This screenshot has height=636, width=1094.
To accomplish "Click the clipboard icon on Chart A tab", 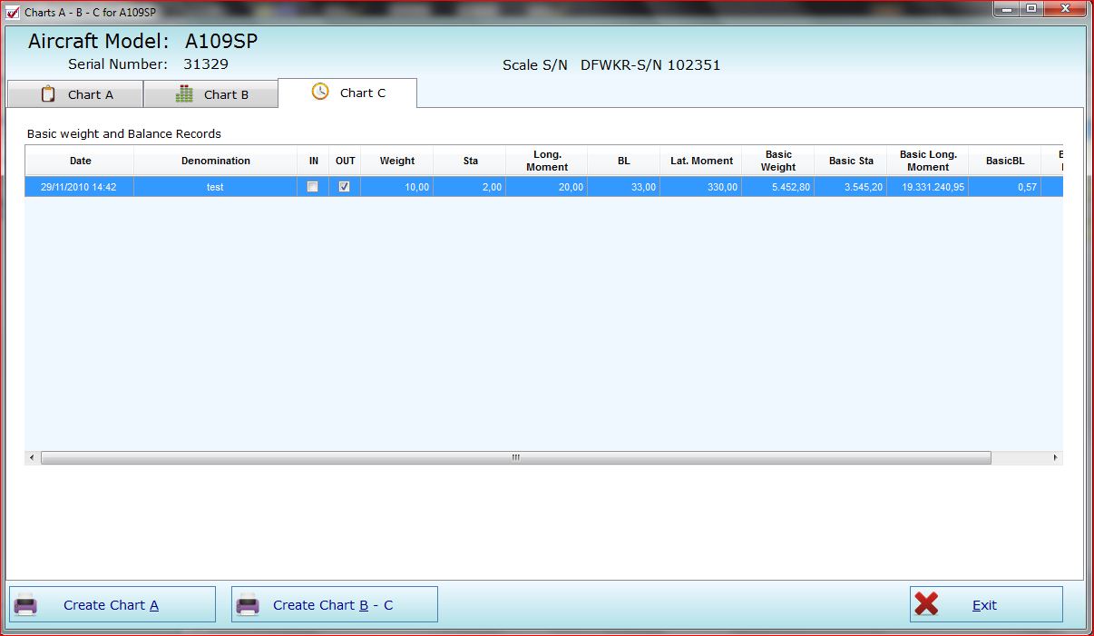I will point(49,94).
